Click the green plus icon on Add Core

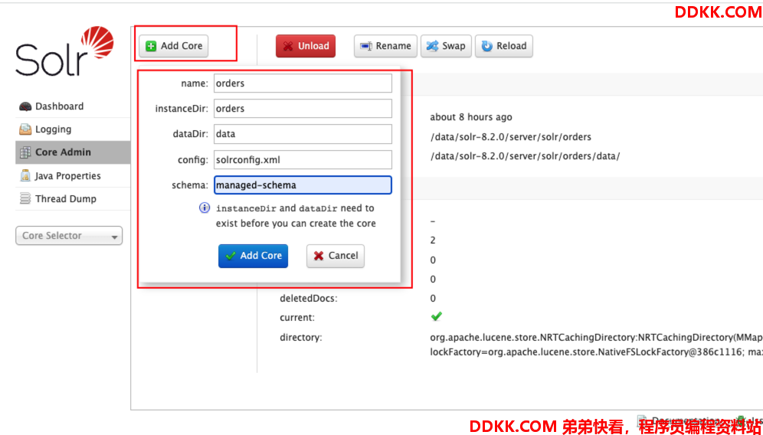(x=151, y=46)
